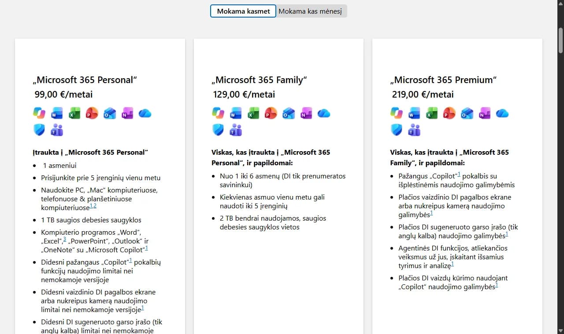The height and width of the screenshot is (334, 564).
Task: Click "2 TB bendrai naudojamos" list item
Action: [x=273, y=223]
